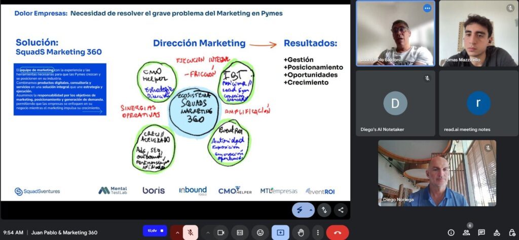Open options on Juan Pablo Baldoni's tile

427,8
